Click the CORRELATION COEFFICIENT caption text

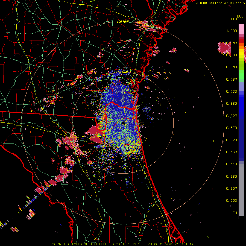[x=80, y=244]
